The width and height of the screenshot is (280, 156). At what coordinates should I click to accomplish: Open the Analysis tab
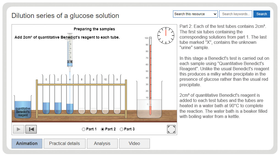102,144
